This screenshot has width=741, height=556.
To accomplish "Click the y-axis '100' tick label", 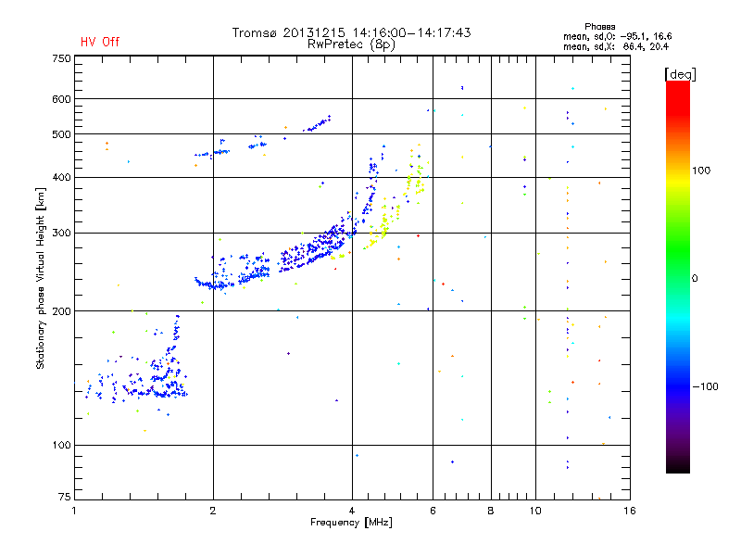I will [61, 445].
